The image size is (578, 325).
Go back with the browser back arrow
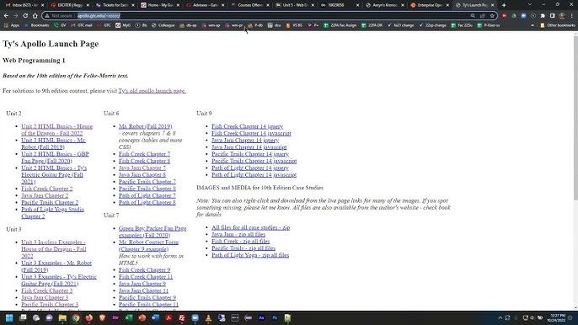(x=6, y=16)
